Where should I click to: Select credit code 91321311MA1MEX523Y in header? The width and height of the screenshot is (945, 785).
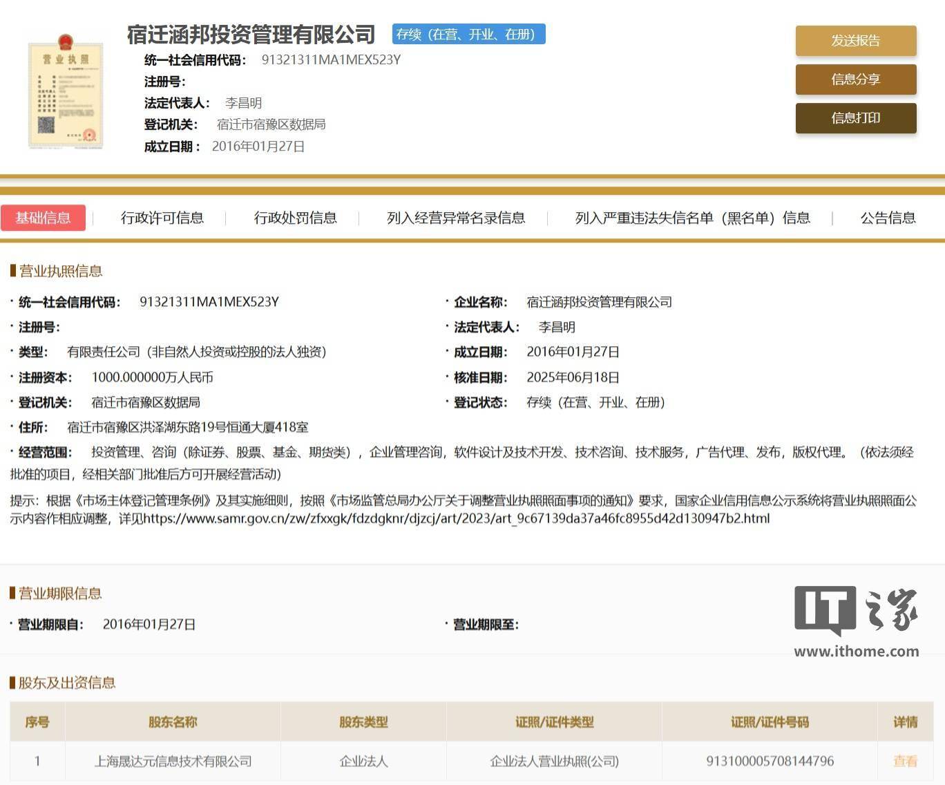331,60
